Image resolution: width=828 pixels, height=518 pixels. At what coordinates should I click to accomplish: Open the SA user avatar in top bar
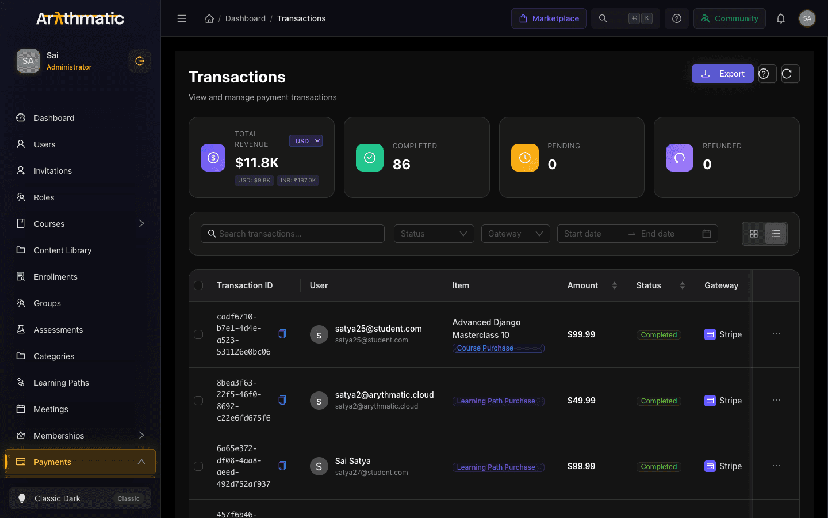click(x=807, y=18)
